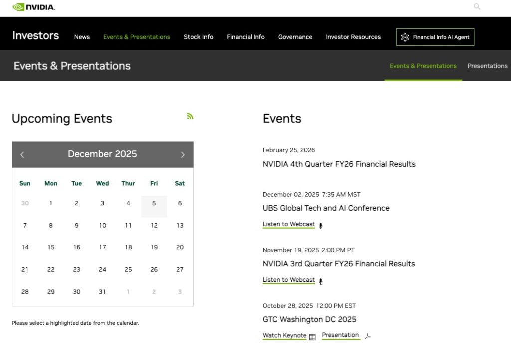511x356 pixels.
Task: Select the Governance nav item
Action: pos(295,37)
